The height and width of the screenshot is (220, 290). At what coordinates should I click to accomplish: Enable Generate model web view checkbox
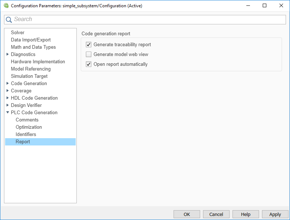point(88,55)
